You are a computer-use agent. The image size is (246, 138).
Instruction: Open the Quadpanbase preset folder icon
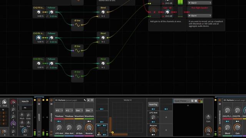(219, 104)
